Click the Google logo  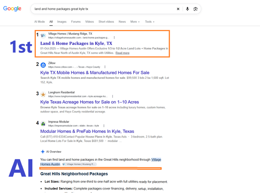click(x=12, y=8)
